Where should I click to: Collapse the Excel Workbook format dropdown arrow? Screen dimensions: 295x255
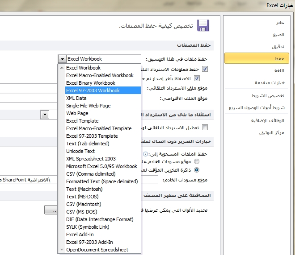62,59
